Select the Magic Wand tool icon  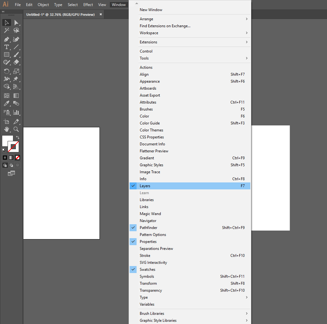point(6,30)
